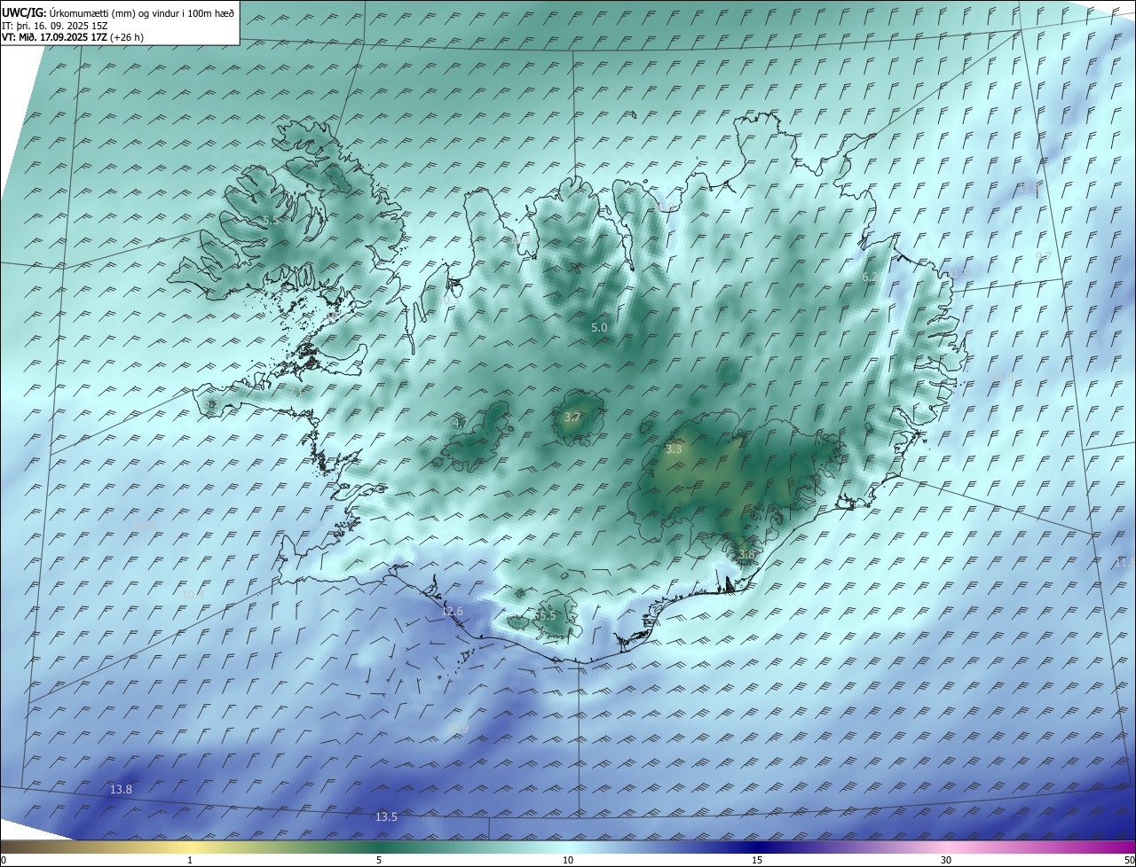Click the color scale tick labeled 50
1136x867 pixels.
pyautogui.click(x=1129, y=860)
